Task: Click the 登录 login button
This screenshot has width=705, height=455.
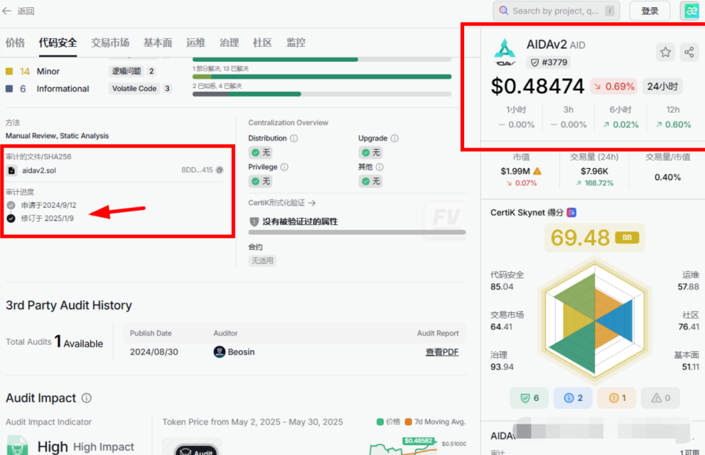Action: pyautogui.click(x=649, y=10)
